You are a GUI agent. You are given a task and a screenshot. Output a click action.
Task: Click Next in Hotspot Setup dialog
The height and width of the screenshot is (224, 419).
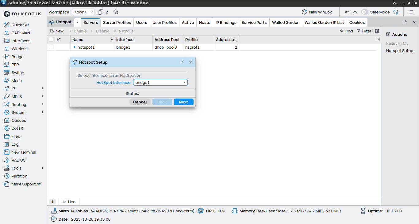[183, 102]
